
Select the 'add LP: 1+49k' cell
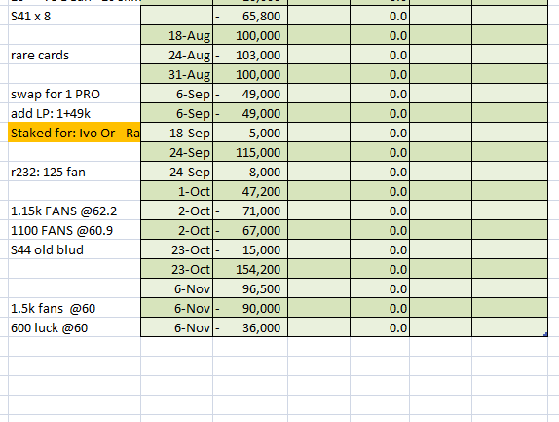click(74, 113)
